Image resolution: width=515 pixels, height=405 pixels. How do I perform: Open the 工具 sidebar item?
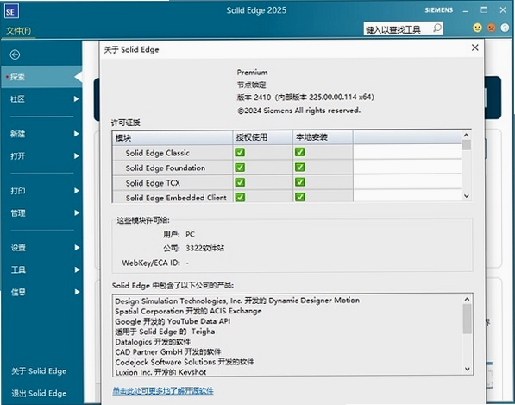pyautogui.click(x=41, y=270)
